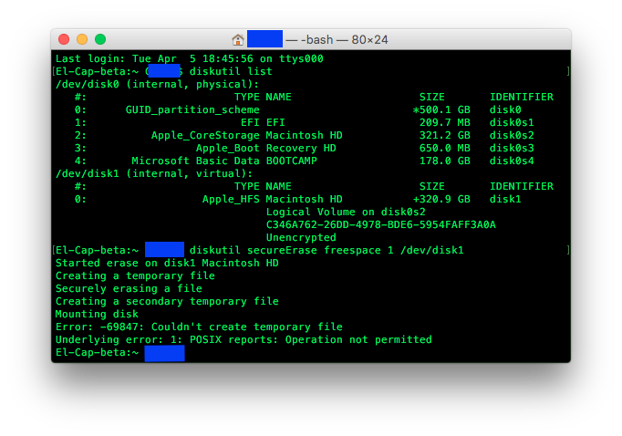622x436 pixels.
Task: Click the 'SIZE' header under /dev/disk1
Action: [x=432, y=186]
